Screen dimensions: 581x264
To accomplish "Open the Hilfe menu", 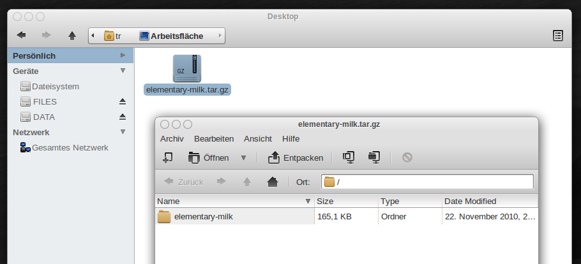I will (x=291, y=139).
